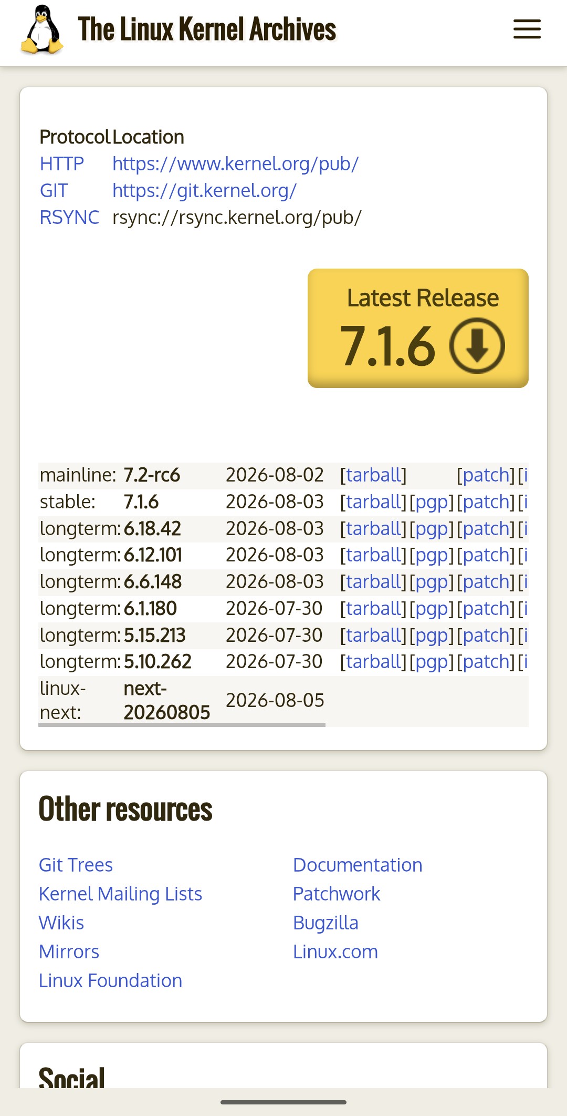Screen dimensions: 567x1116
Task: Open the patch link for mainline 7.2-rc6
Action: click(486, 475)
